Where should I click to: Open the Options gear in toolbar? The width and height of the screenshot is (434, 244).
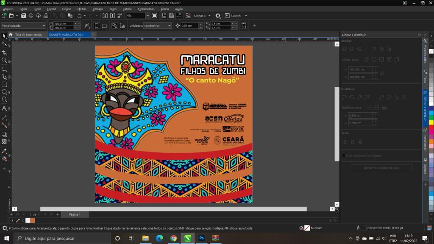[218, 16]
